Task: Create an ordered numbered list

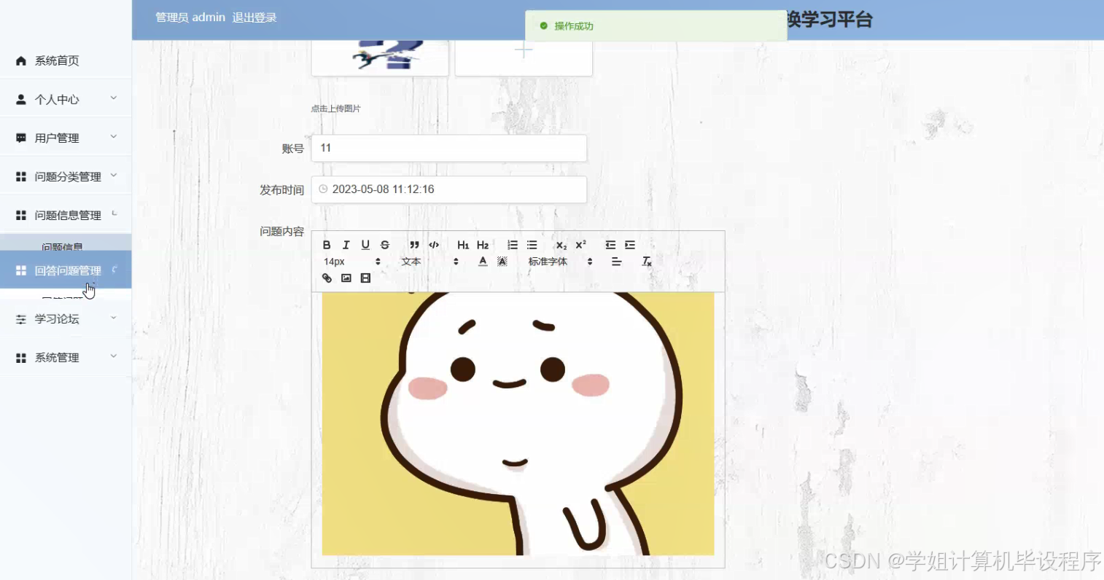Action: click(513, 245)
